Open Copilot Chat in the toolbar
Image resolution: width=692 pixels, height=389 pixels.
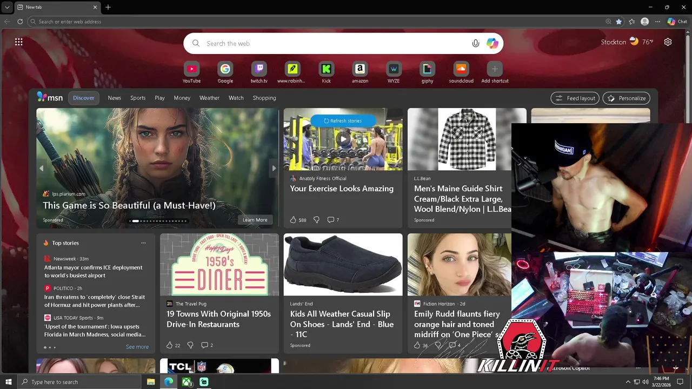[x=677, y=22]
